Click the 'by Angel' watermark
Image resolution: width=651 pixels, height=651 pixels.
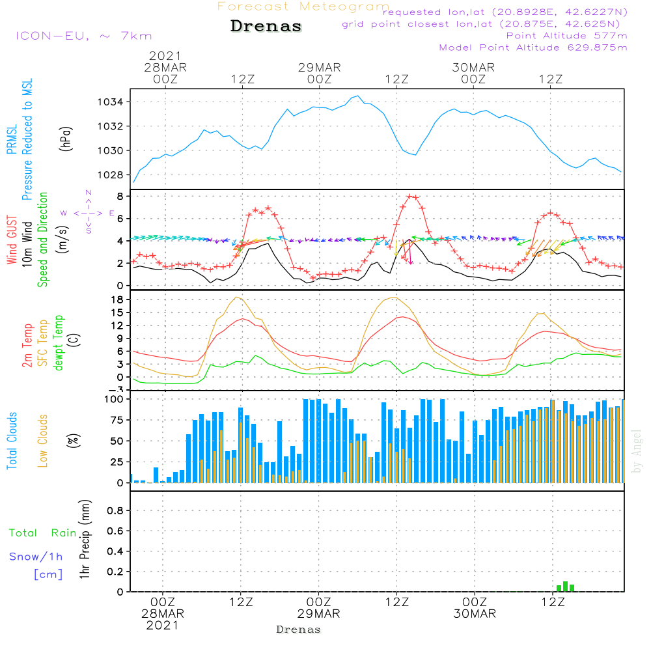click(x=637, y=451)
